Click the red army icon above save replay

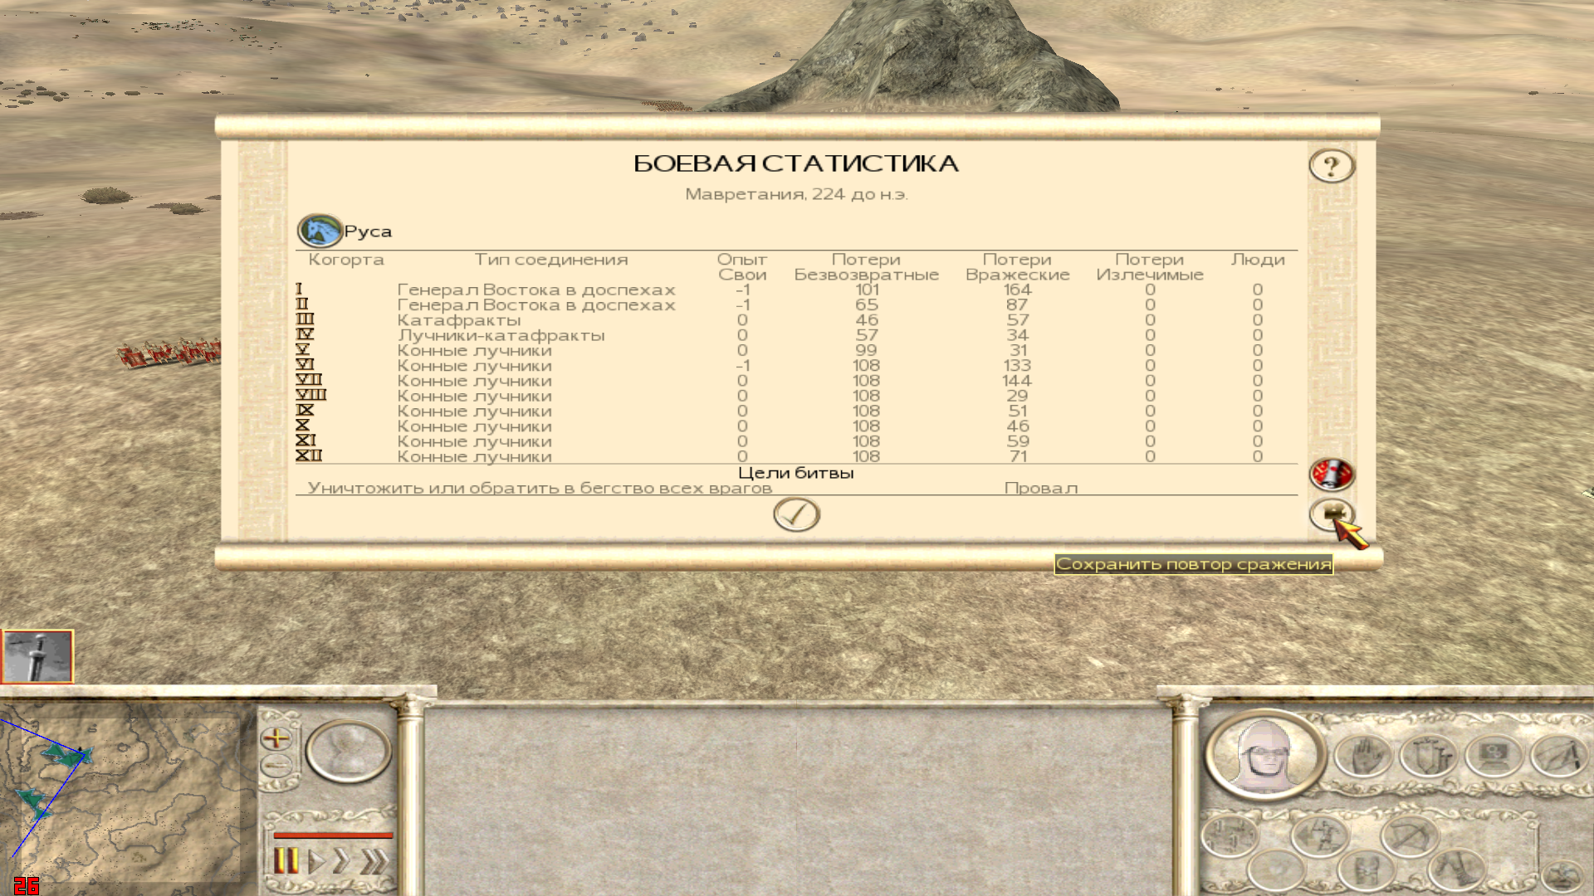point(1332,475)
